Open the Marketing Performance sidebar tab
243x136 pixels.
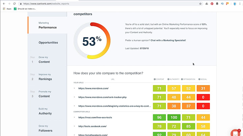pyautogui.click(x=48, y=25)
